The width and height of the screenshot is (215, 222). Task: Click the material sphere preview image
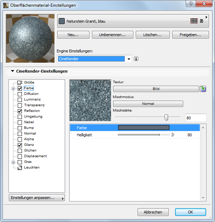pyautogui.click(x=30, y=38)
